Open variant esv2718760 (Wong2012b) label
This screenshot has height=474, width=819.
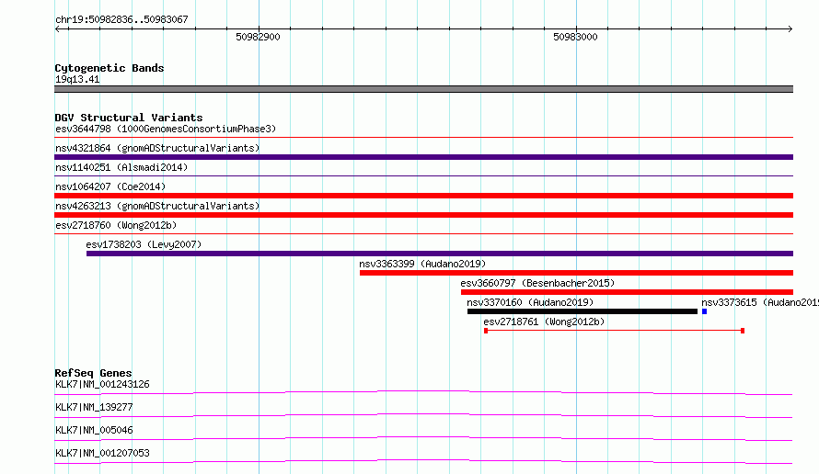pyautogui.click(x=116, y=225)
